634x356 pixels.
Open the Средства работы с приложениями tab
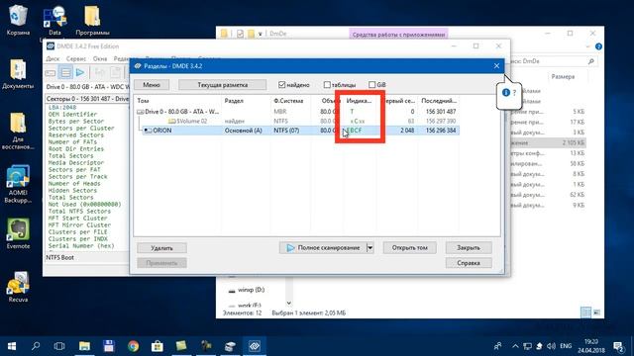click(398, 35)
